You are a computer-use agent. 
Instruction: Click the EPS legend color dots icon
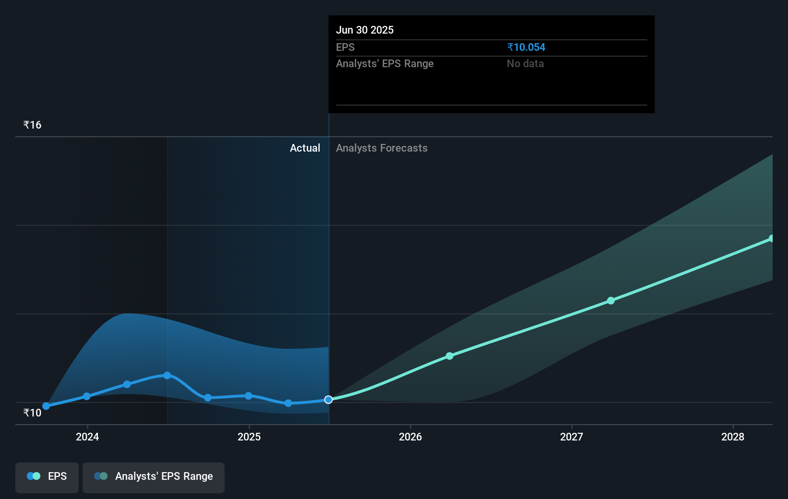point(34,476)
